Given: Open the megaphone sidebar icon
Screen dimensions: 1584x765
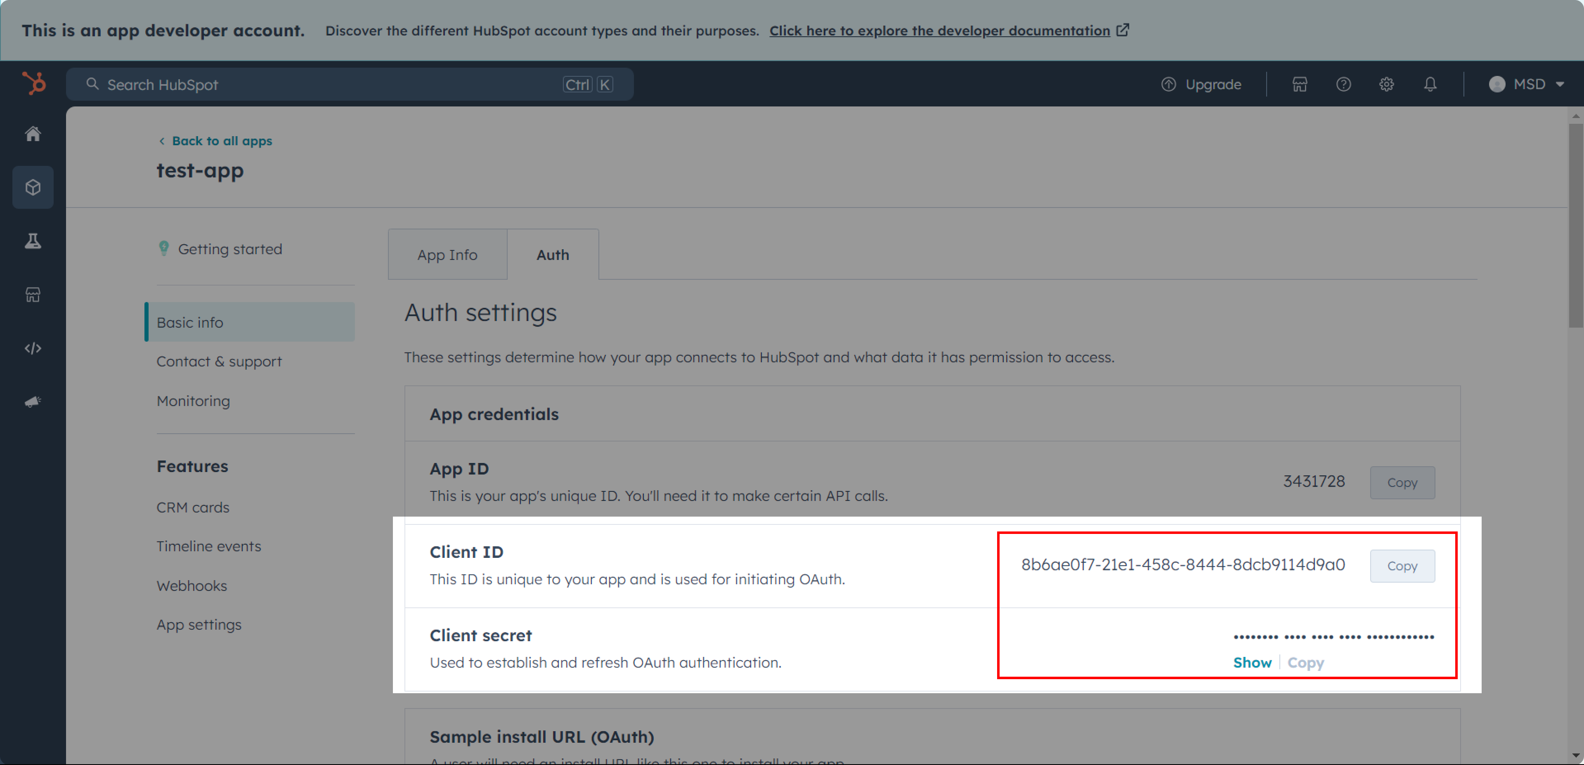Looking at the screenshot, I should (33, 401).
